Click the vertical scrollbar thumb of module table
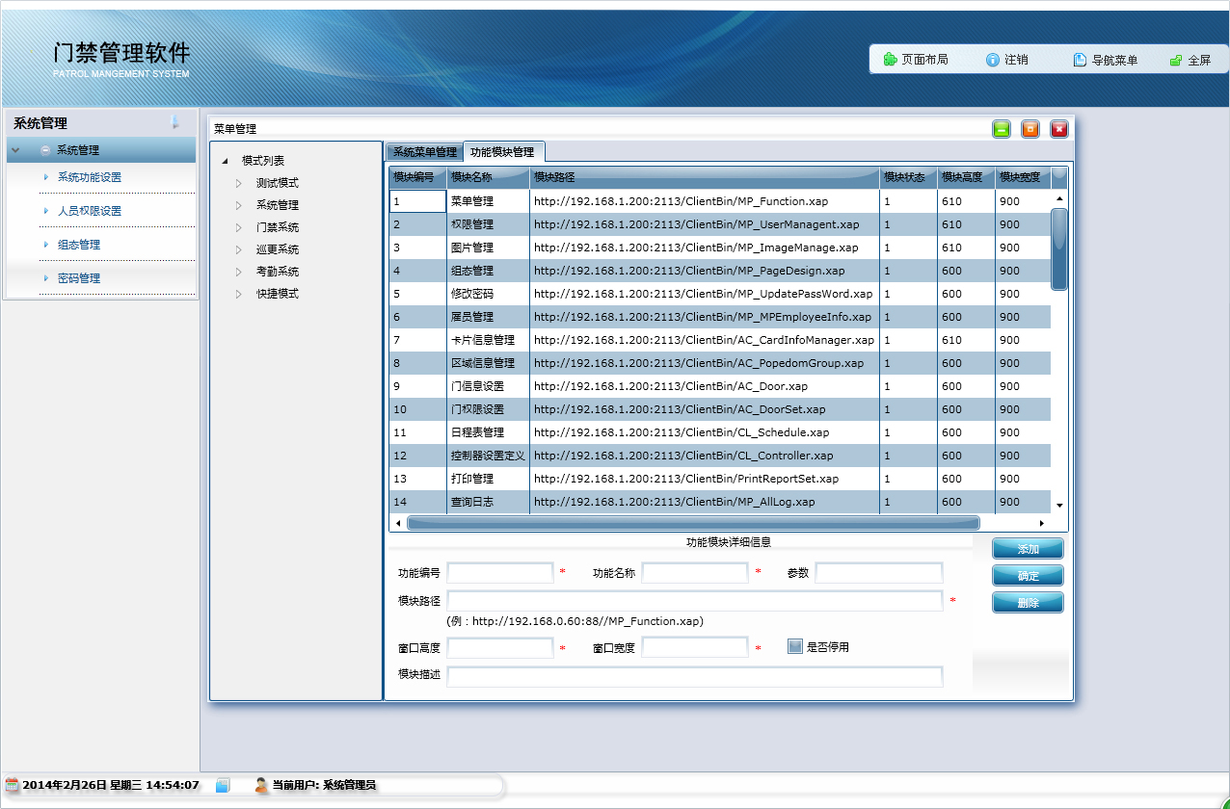This screenshot has height=809, width=1230. coord(1059,248)
